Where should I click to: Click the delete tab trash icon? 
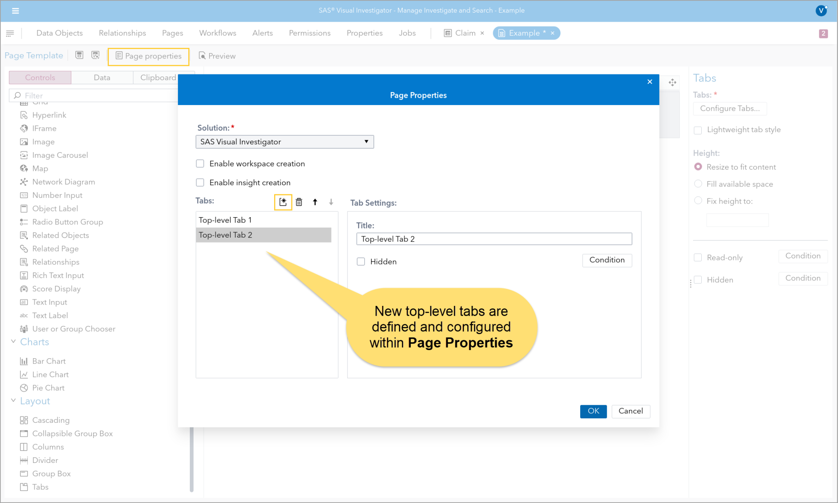(299, 202)
